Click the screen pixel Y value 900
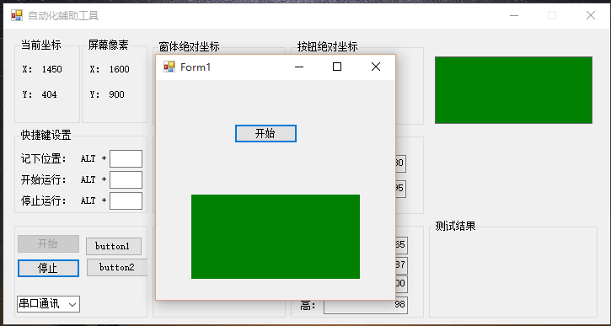The height and width of the screenshot is (326, 611). (117, 94)
